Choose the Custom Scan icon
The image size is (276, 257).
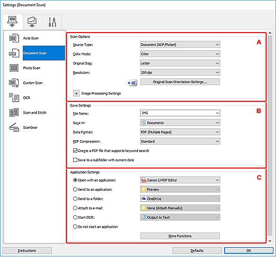[14, 83]
